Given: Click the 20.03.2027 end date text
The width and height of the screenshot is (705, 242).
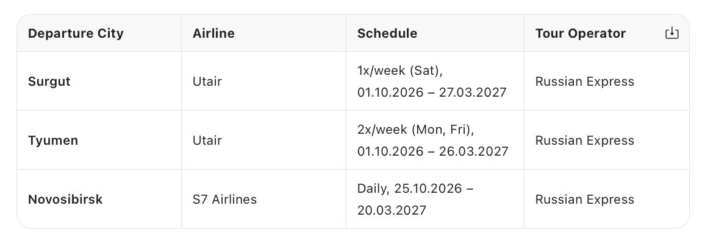Looking at the screenshot, I should click(x=392, y=210).
